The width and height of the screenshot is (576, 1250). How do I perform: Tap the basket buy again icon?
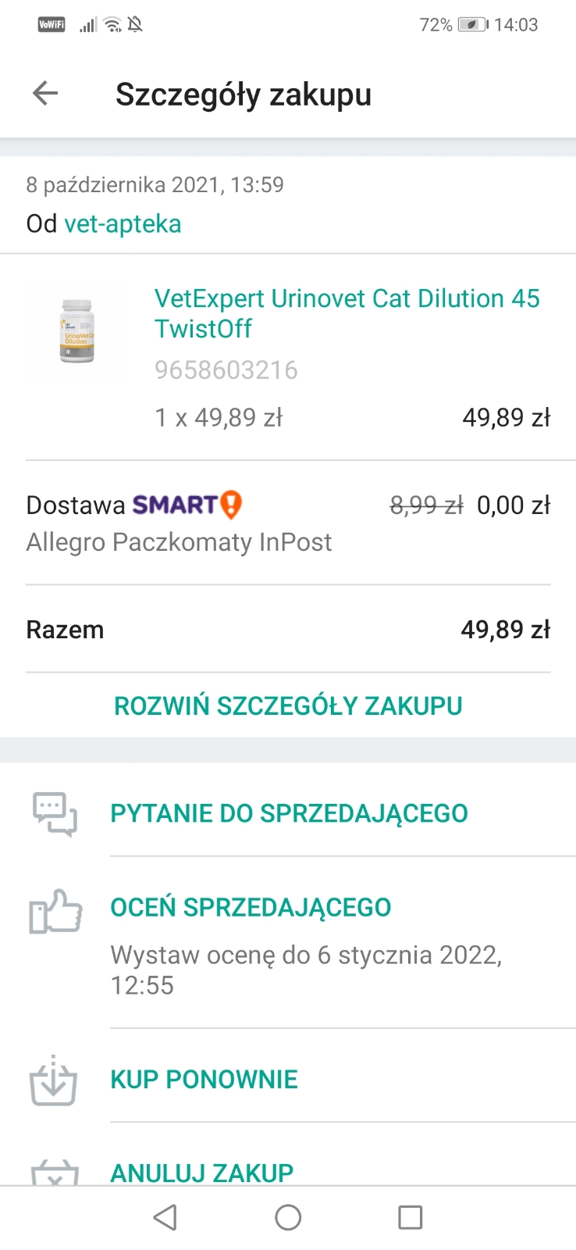53,1080
